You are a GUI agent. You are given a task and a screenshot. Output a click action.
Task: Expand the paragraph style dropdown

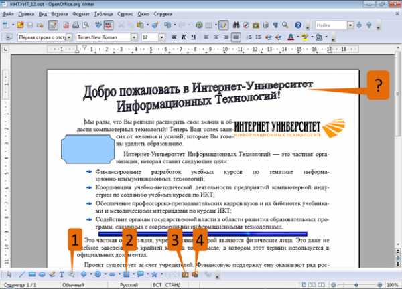click(x=69, y=37)
